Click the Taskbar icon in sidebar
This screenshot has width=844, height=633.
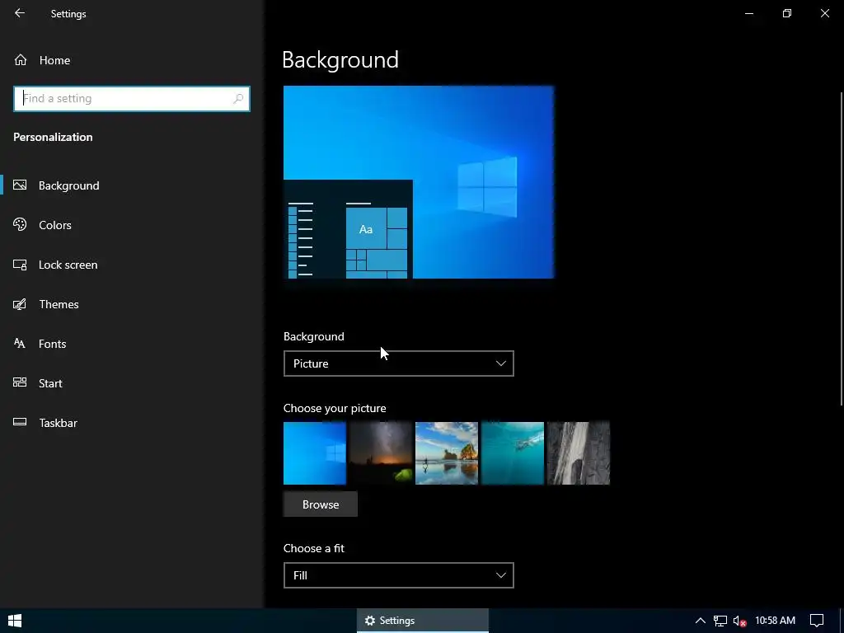click(x=20, y=422)
